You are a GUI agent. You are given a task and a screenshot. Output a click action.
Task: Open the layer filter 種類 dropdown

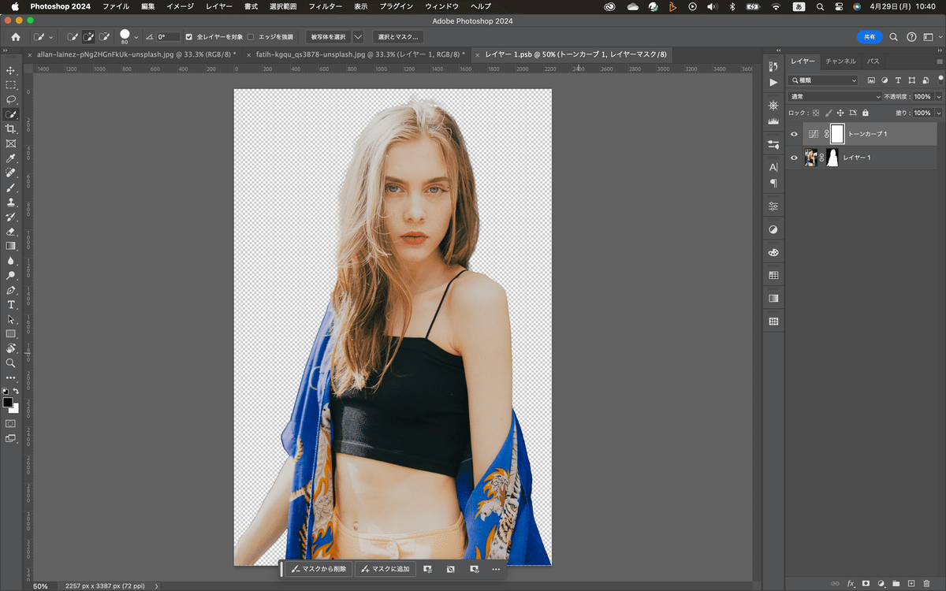824,80
